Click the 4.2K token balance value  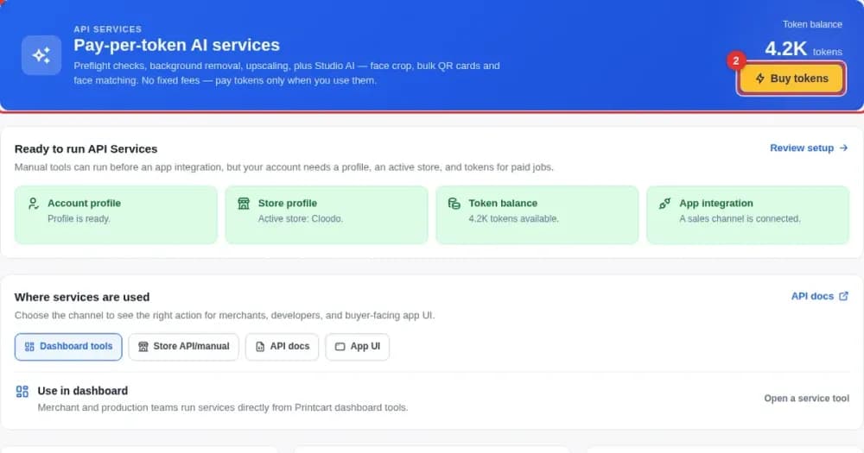pos(785,49)
